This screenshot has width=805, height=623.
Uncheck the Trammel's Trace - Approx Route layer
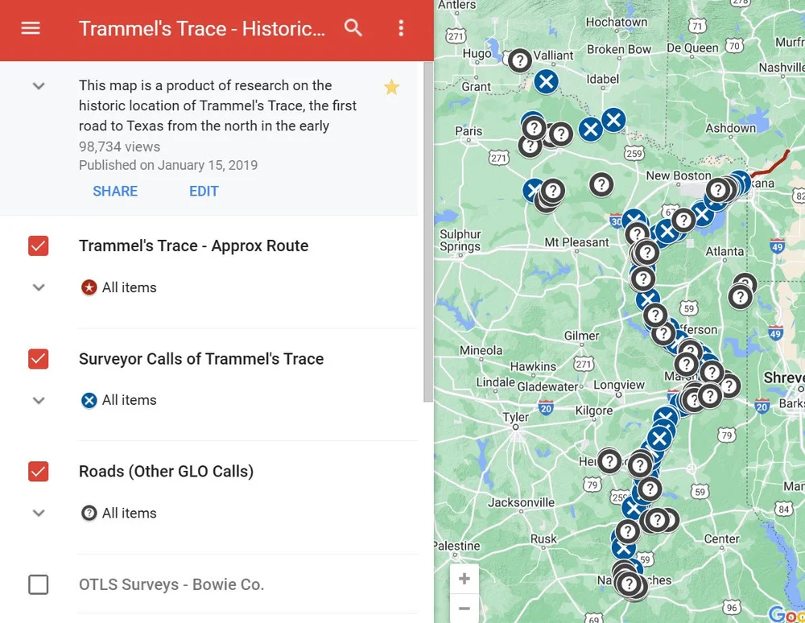tap(38, 245)
